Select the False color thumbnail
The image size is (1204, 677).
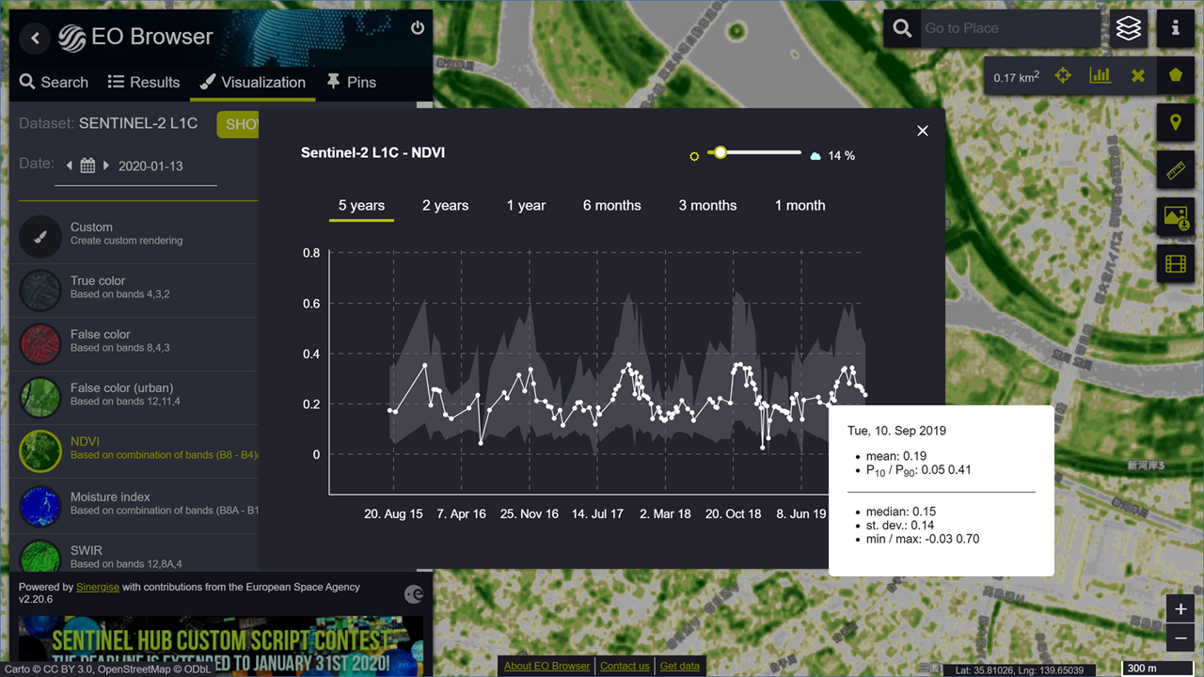pyautogui.click(x=40, y=345)
